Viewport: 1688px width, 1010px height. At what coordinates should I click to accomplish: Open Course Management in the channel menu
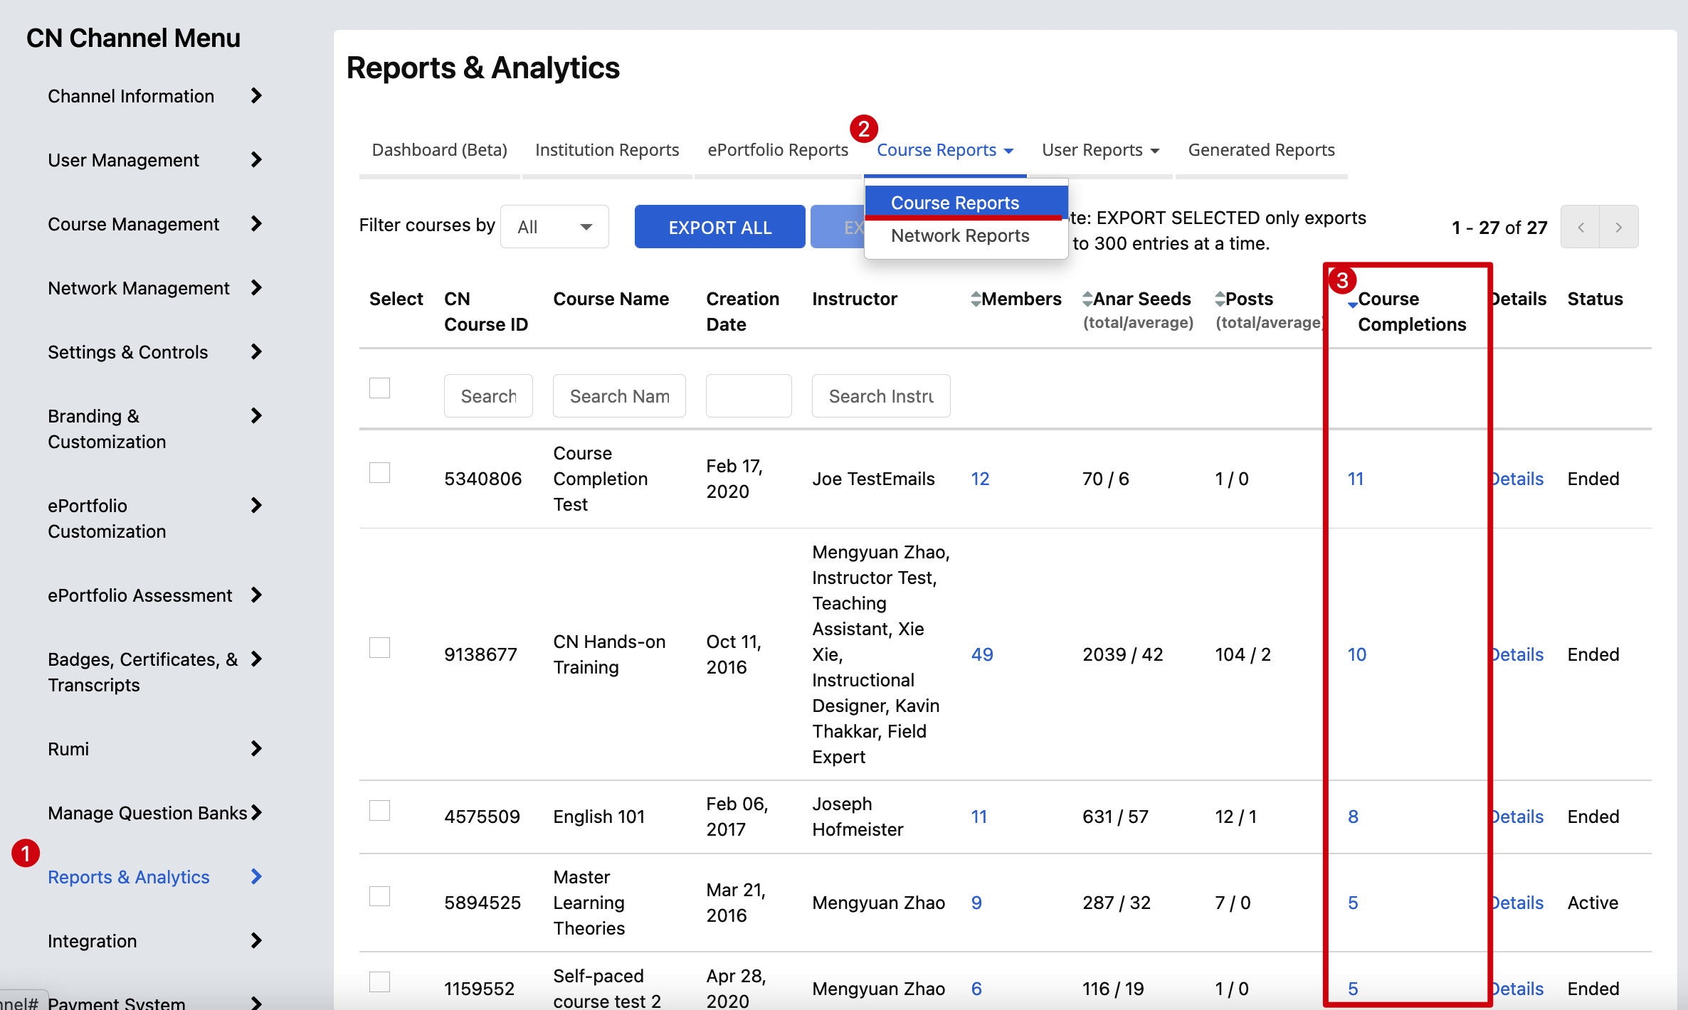click(x=134, y=224)
